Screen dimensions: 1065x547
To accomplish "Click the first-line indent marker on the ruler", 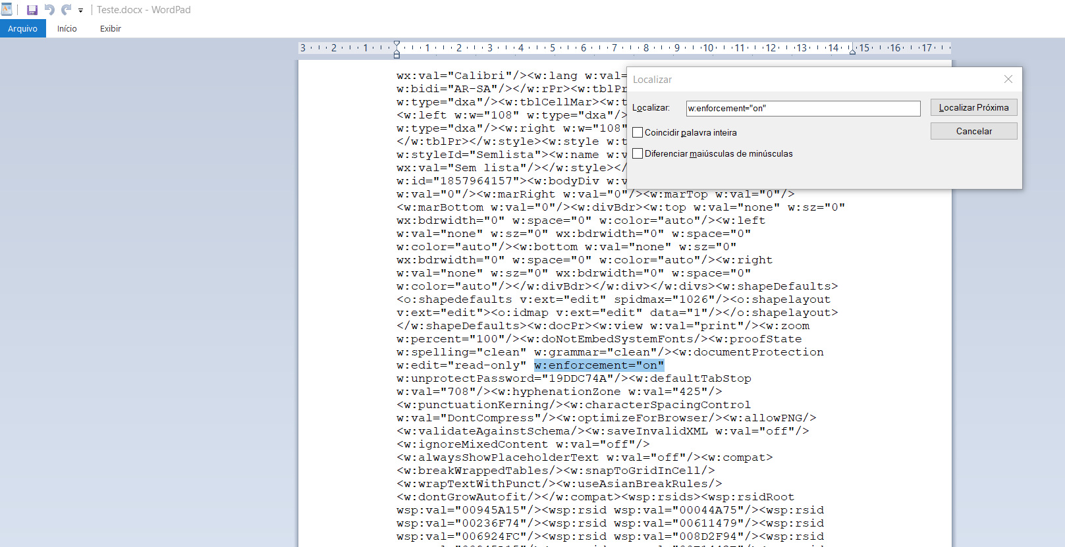I will coord(396,44).
